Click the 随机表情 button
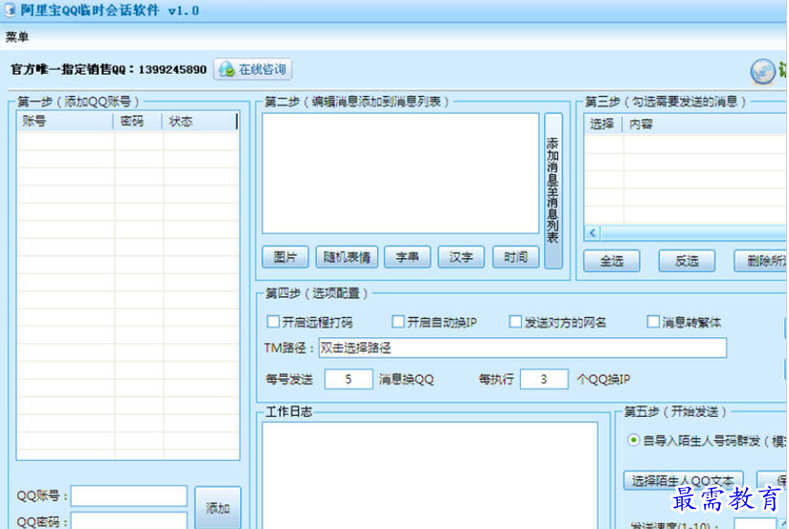Screen dimensions: 789x529 (x=347, y=257)
